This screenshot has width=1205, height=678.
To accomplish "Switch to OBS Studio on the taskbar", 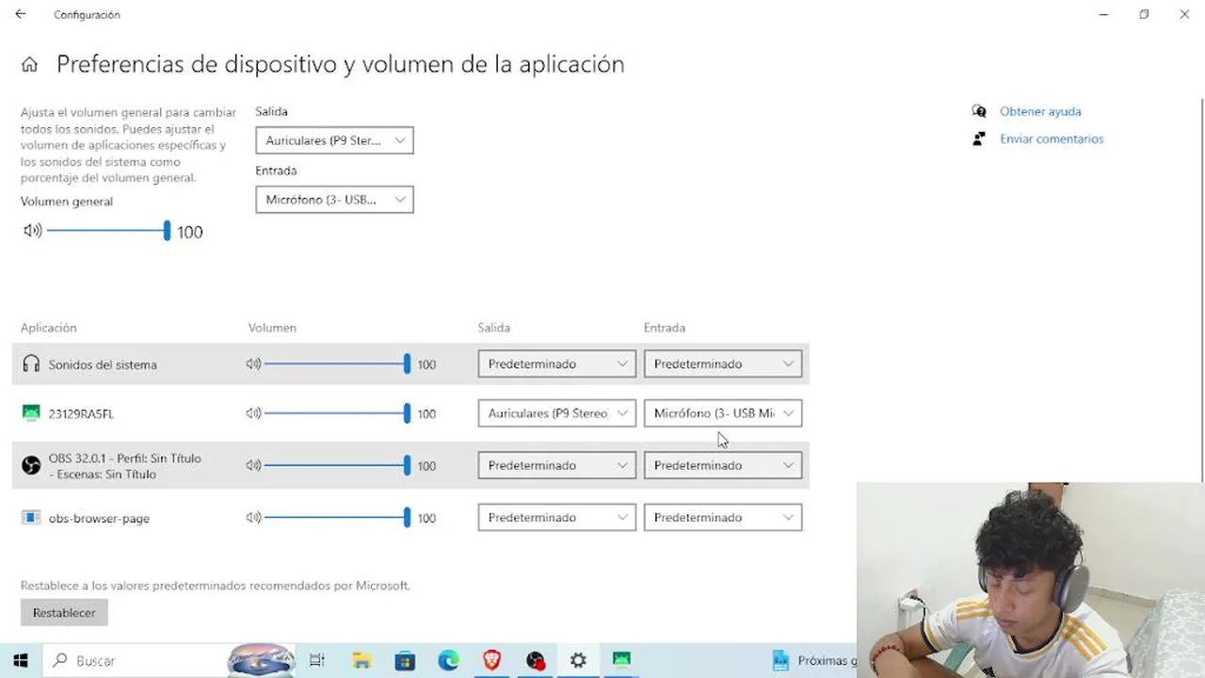I will click(536, 660).
